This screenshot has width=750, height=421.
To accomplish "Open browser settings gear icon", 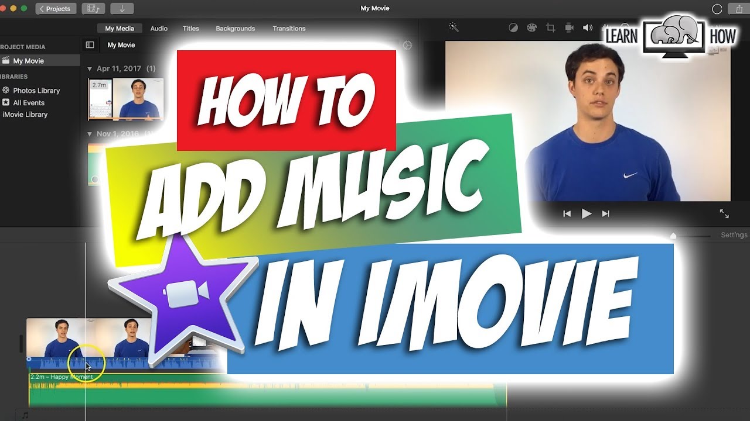I will [407, 46].
